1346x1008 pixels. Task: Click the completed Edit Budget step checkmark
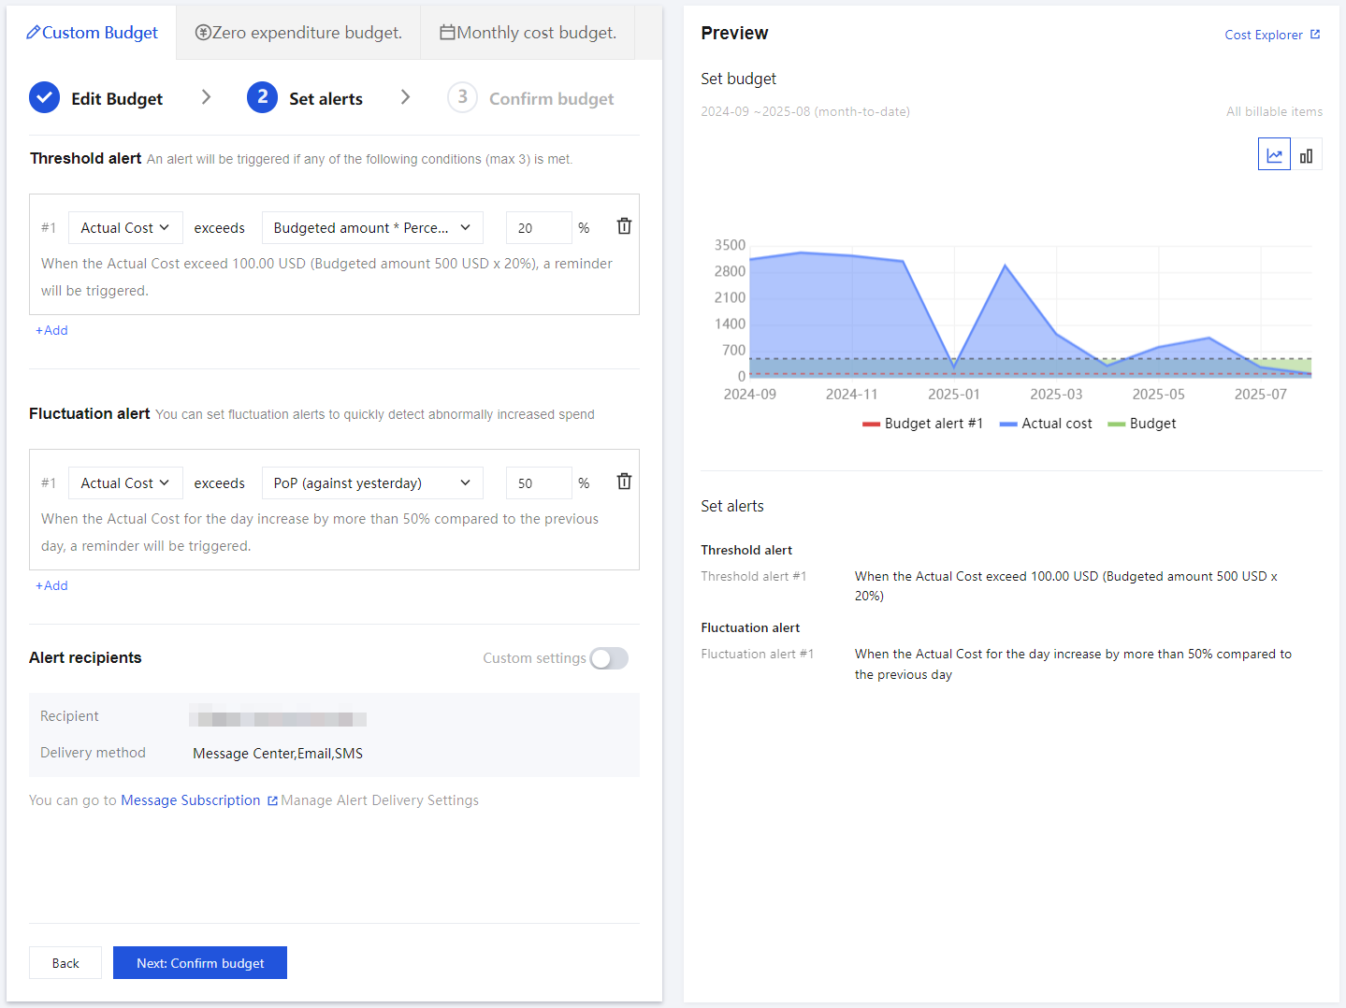pyautogui.click(x=44, y=98)
